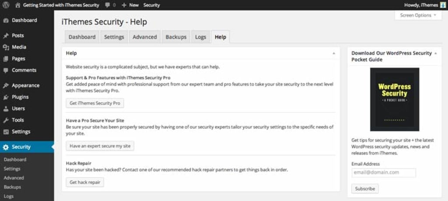The image size is (448, 201).
Task: Switch to the Settings tab
Action: [x=114, y=37]
